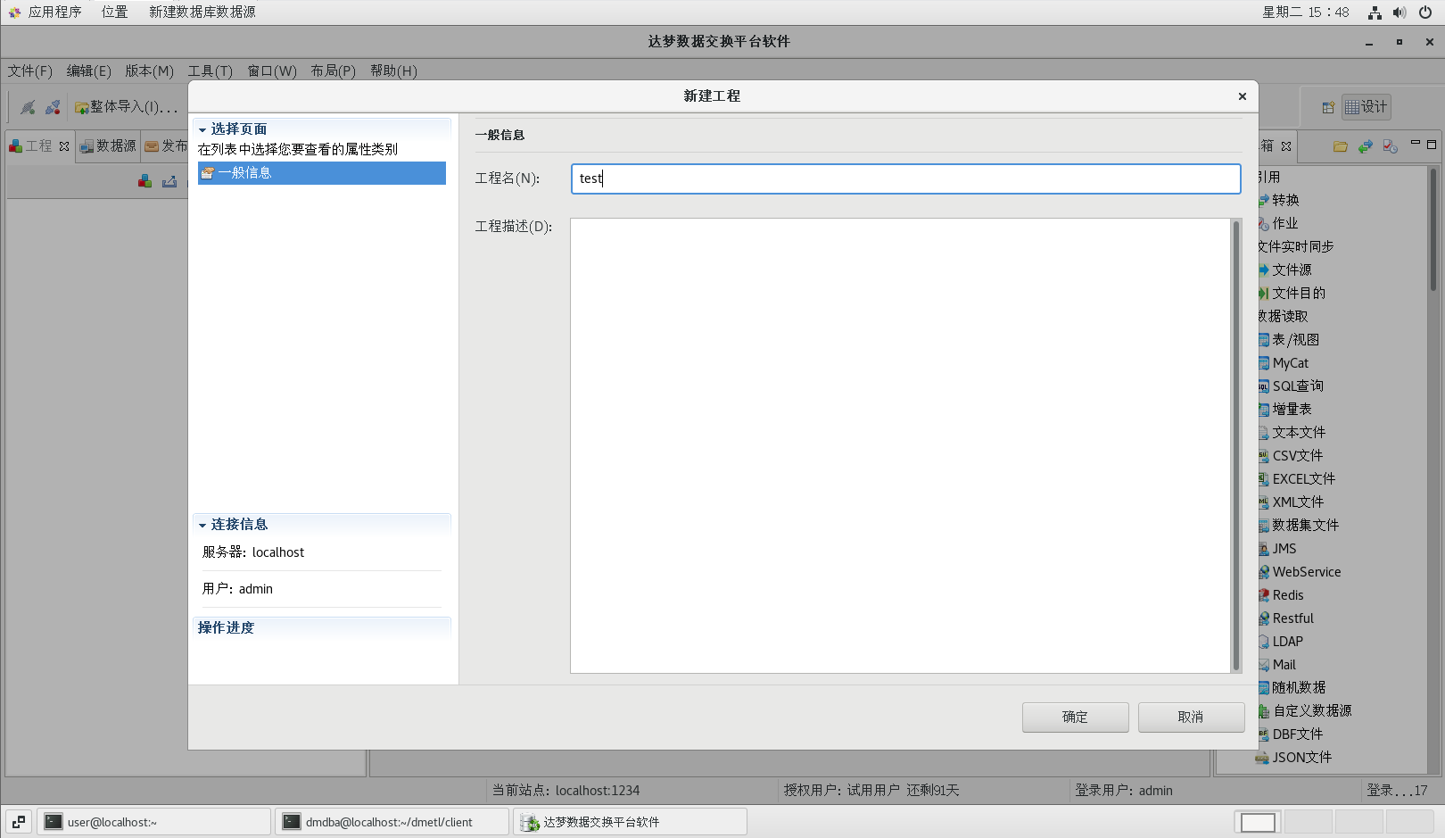Select SQL查询 in the toolbox

tap(1298, 386)
